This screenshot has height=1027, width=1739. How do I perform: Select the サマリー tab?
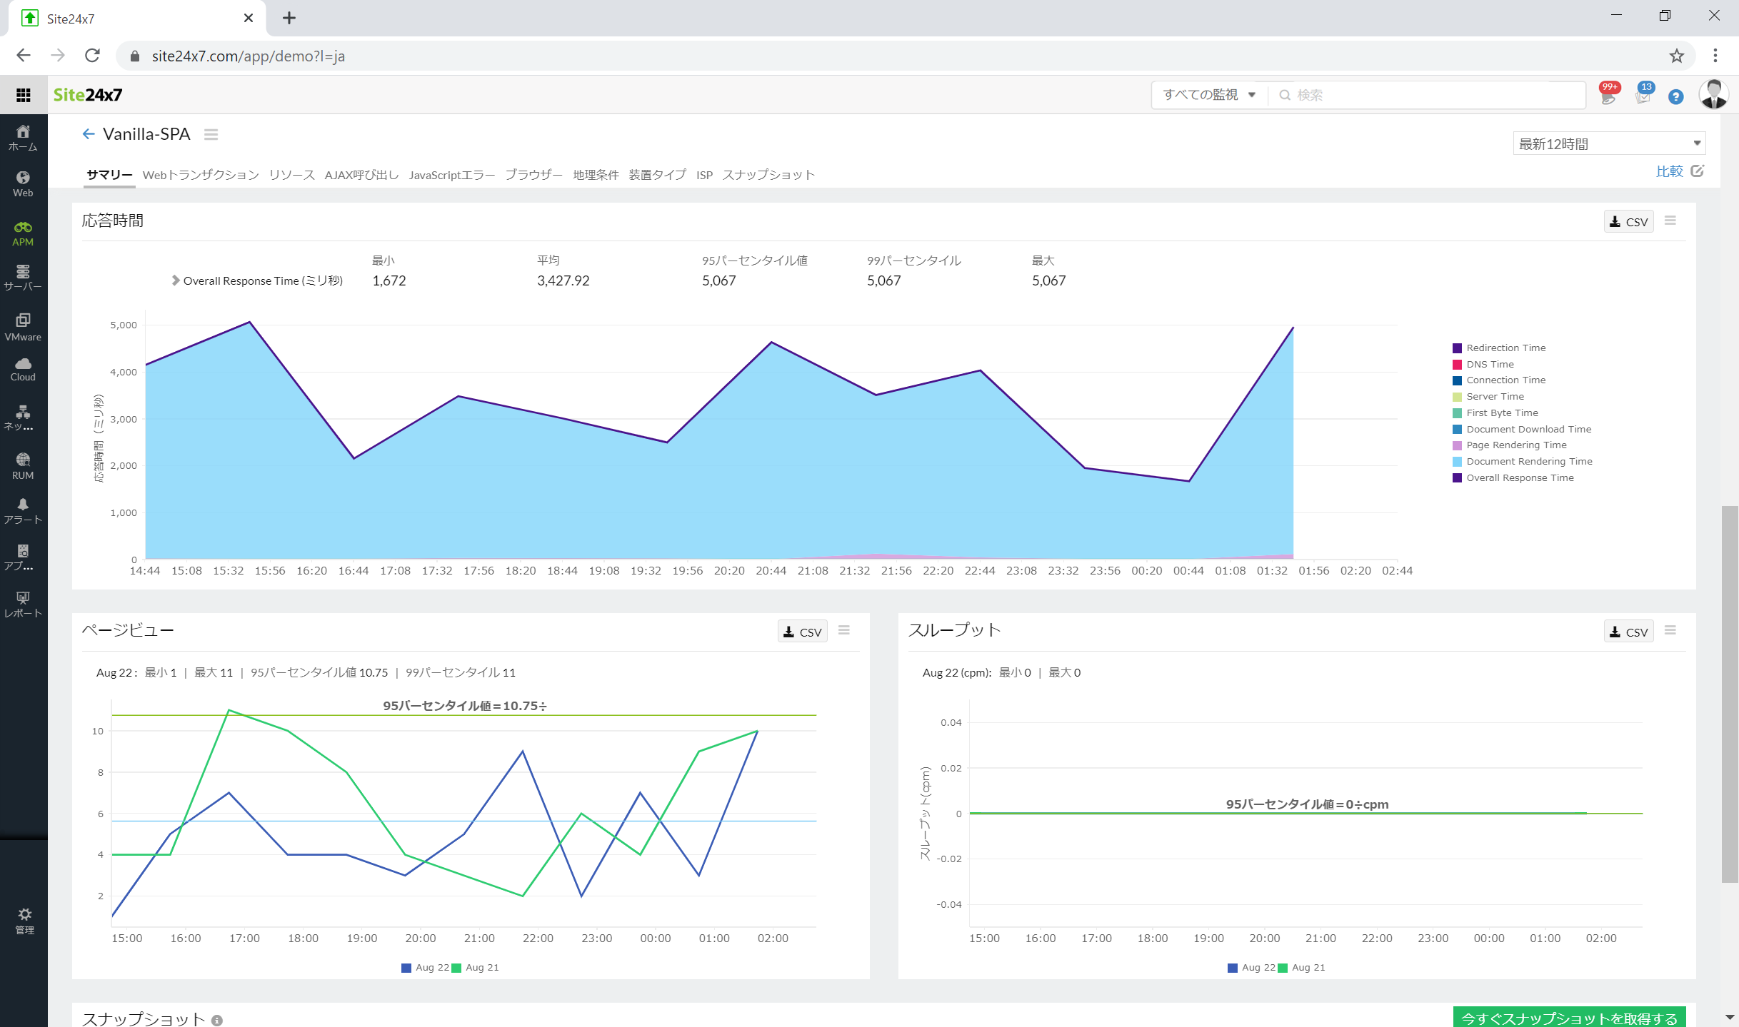pos(109,173)
